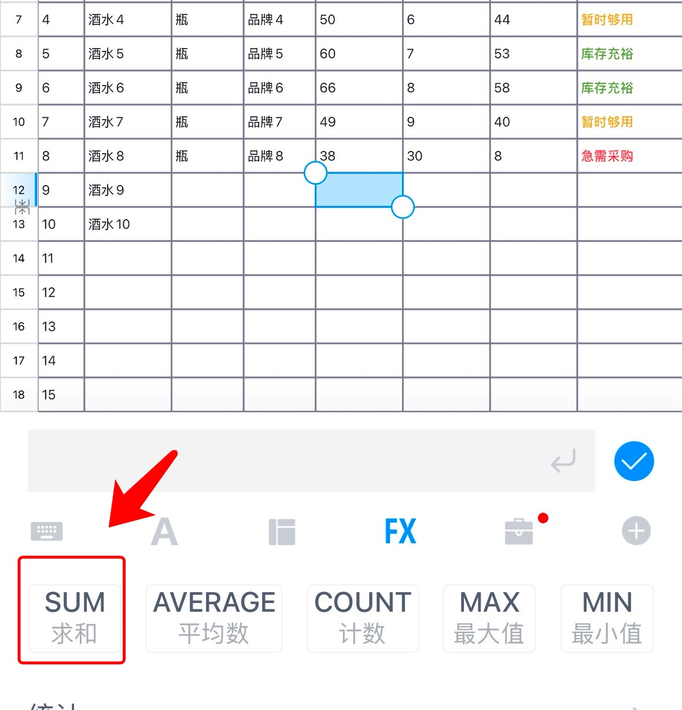Select the cell containing 酒水 9
682x710 pixels.
coord(128,190)
